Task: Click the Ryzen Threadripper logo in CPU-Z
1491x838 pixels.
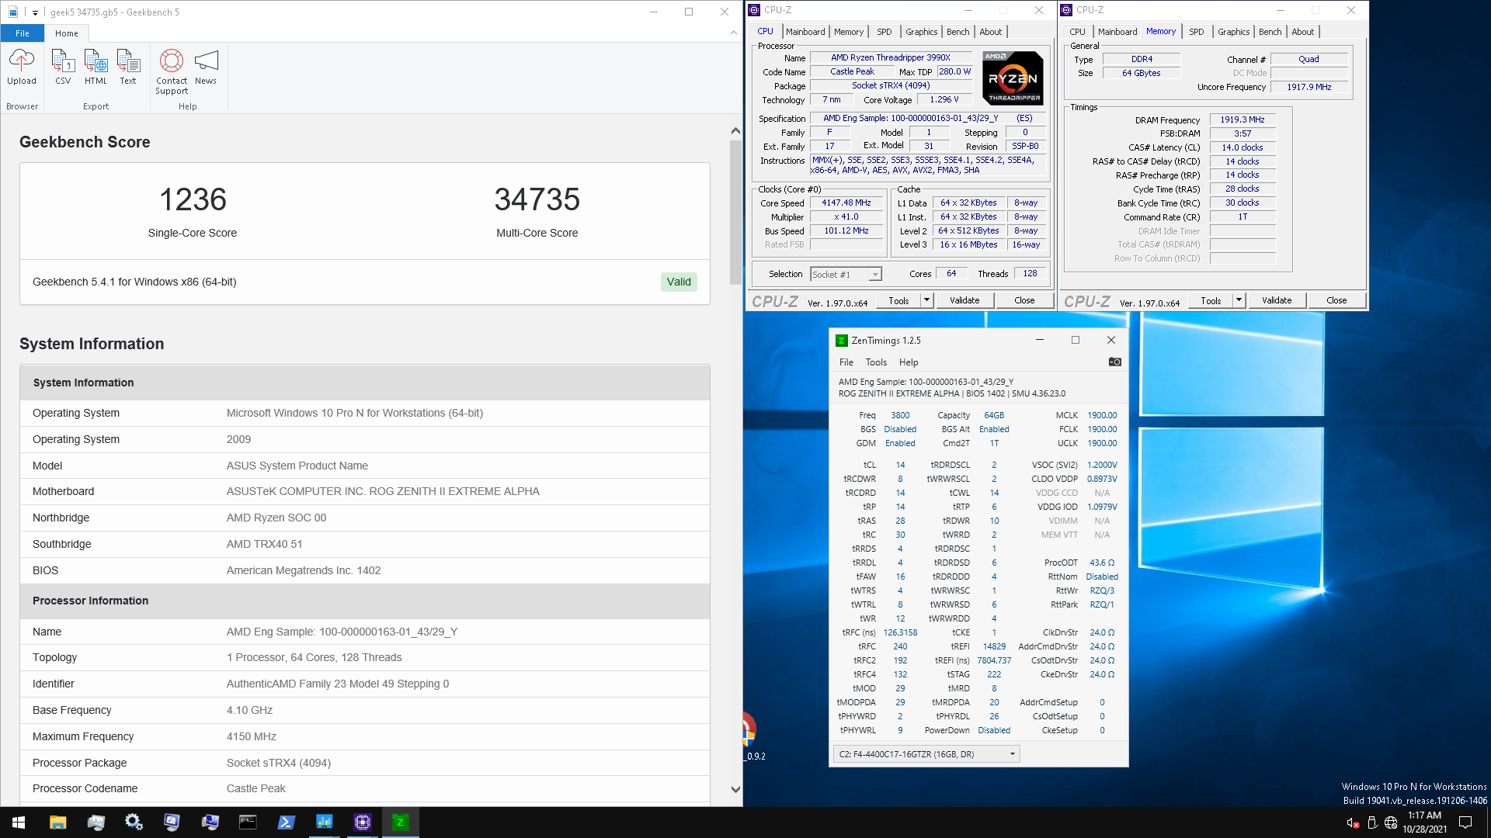Action: (1013, 78)
